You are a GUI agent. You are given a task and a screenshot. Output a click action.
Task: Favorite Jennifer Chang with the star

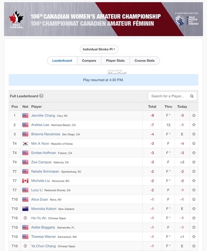194,116
